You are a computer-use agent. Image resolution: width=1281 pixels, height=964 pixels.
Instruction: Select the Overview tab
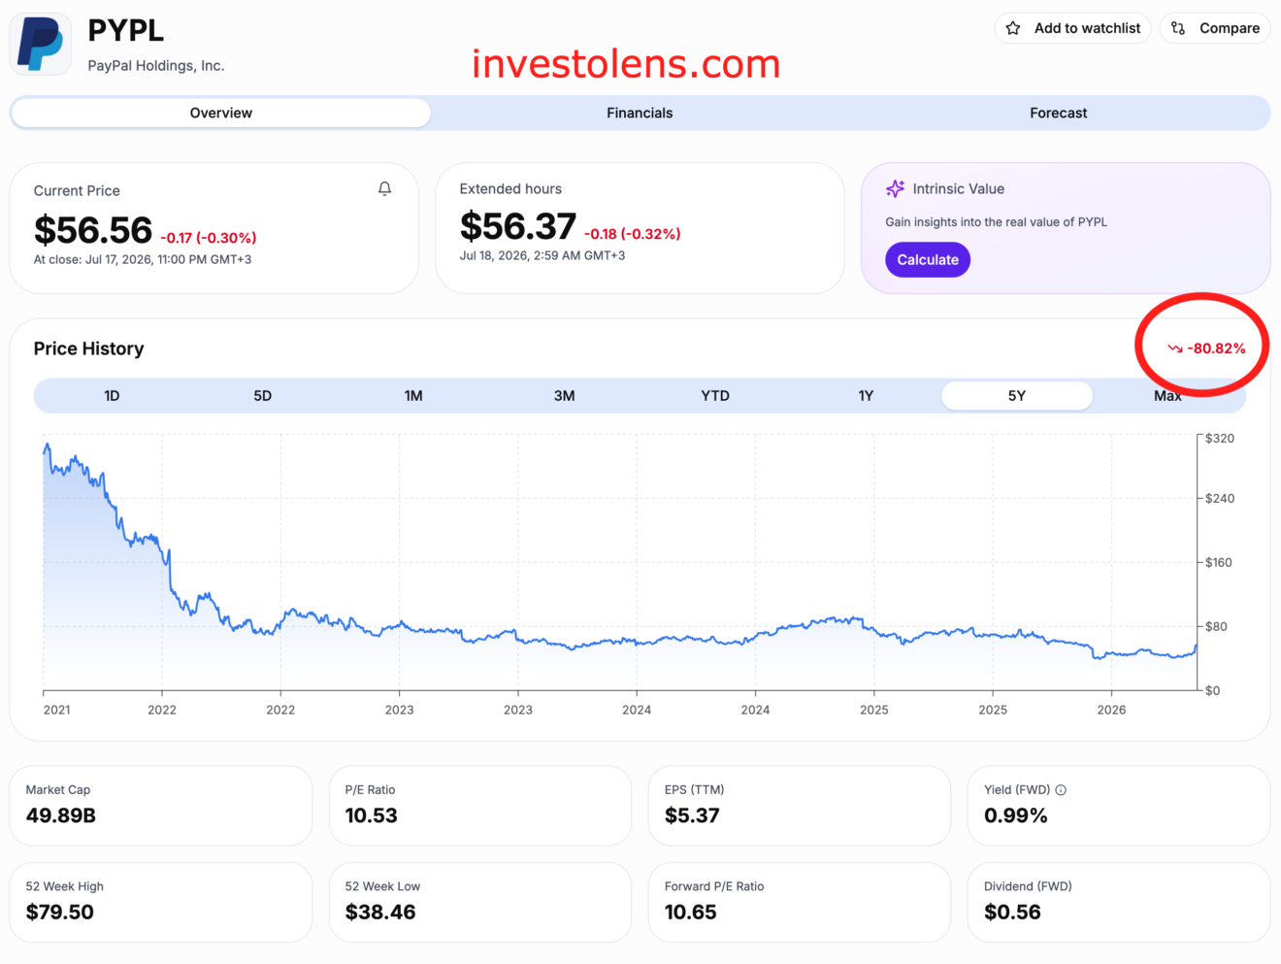(x=221, y=113)
